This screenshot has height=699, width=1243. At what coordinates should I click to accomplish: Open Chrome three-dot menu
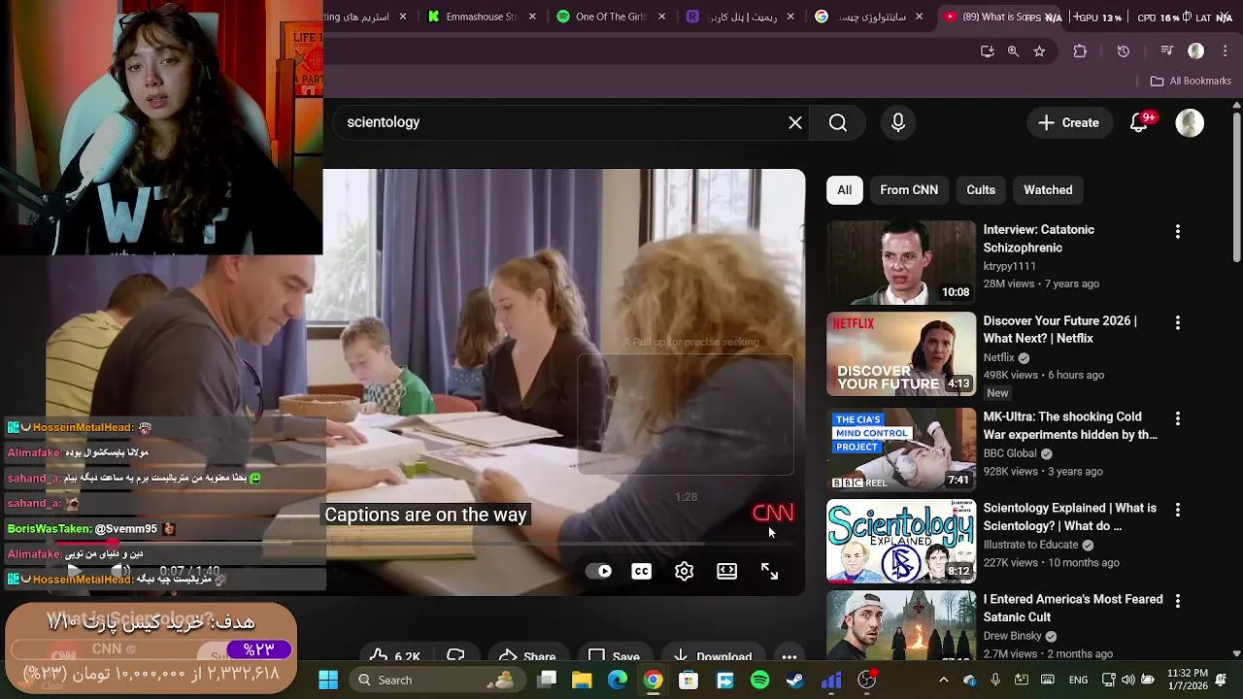coord(1225,51)
